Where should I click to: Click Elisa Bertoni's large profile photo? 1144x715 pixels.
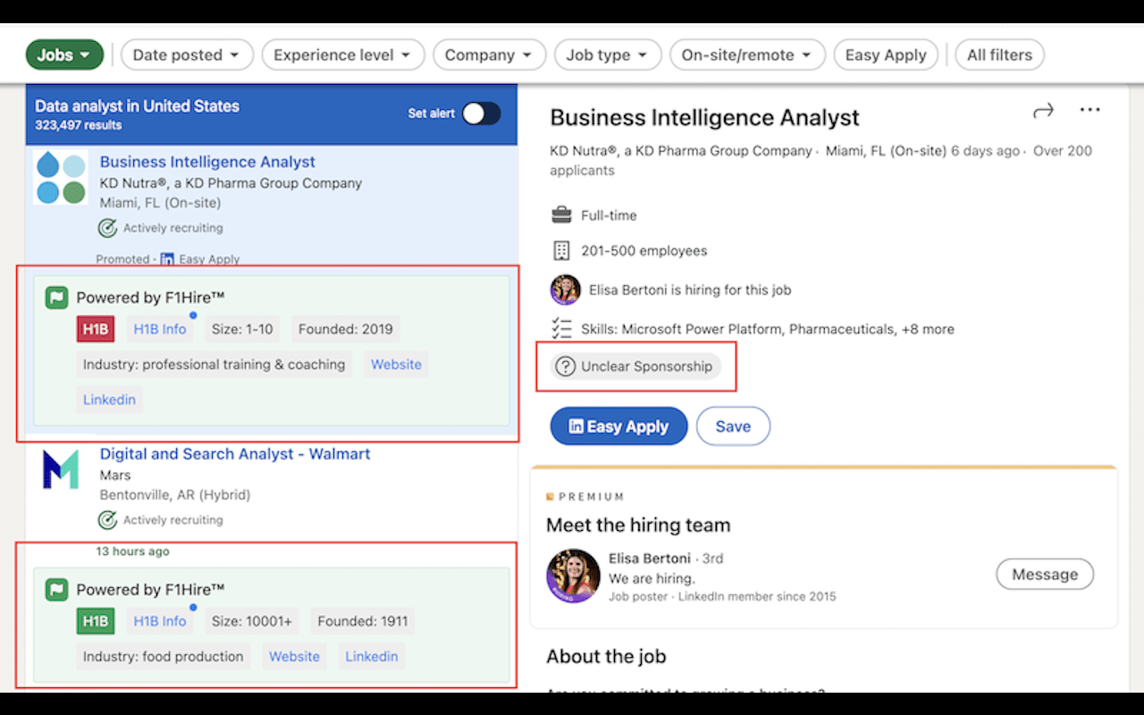tap(573, 576)
